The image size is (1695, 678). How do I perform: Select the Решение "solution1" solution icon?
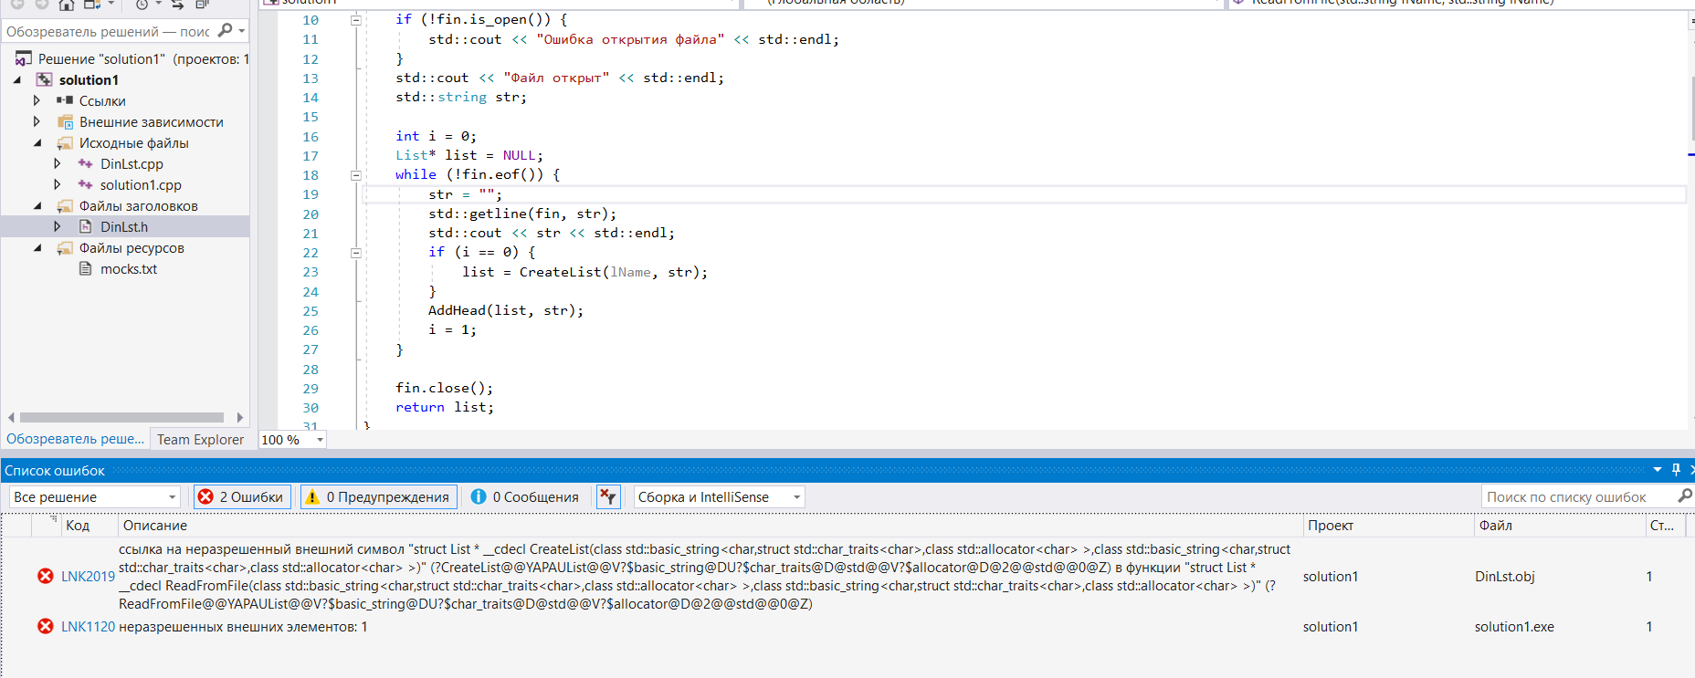(x=24, y=58)
